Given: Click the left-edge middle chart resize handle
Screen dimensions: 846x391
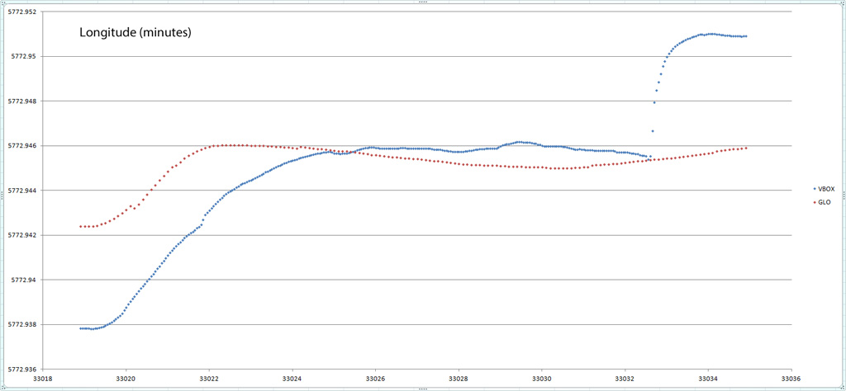Looking at the screenshot, I should (2, 195).
